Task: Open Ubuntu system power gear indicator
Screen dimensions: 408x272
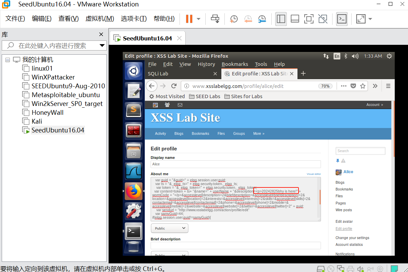Action: point(389,56)
